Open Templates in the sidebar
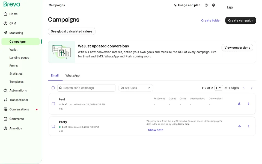 pyautogui.click(x=16, y=82)
